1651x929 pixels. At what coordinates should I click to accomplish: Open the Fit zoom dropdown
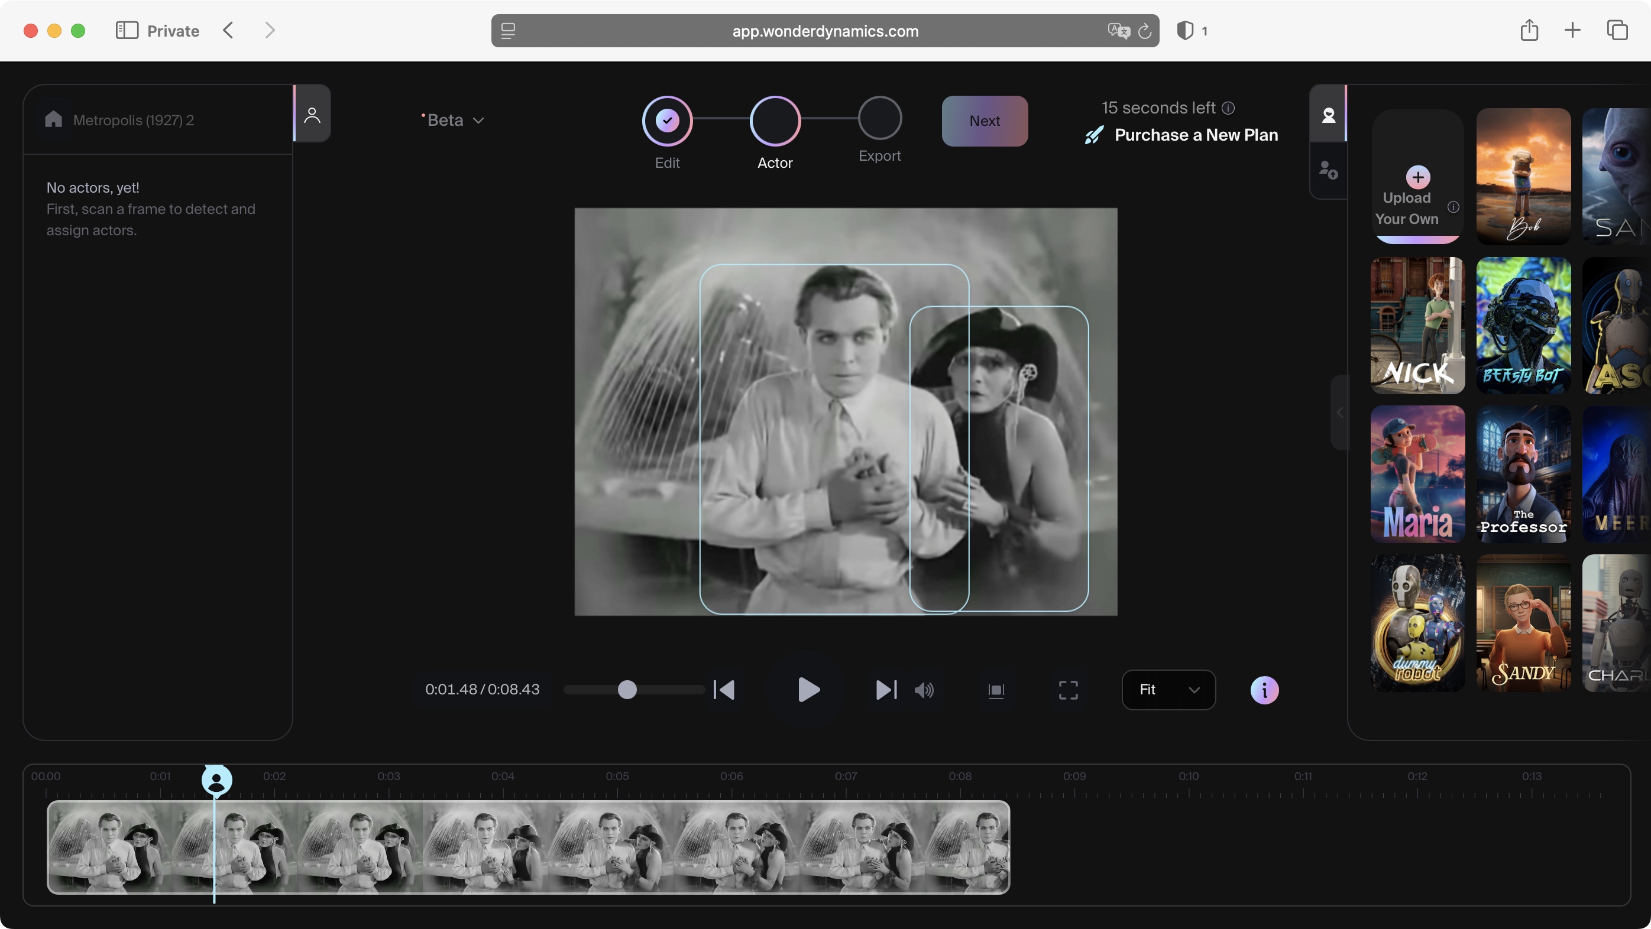(1168, 690)
